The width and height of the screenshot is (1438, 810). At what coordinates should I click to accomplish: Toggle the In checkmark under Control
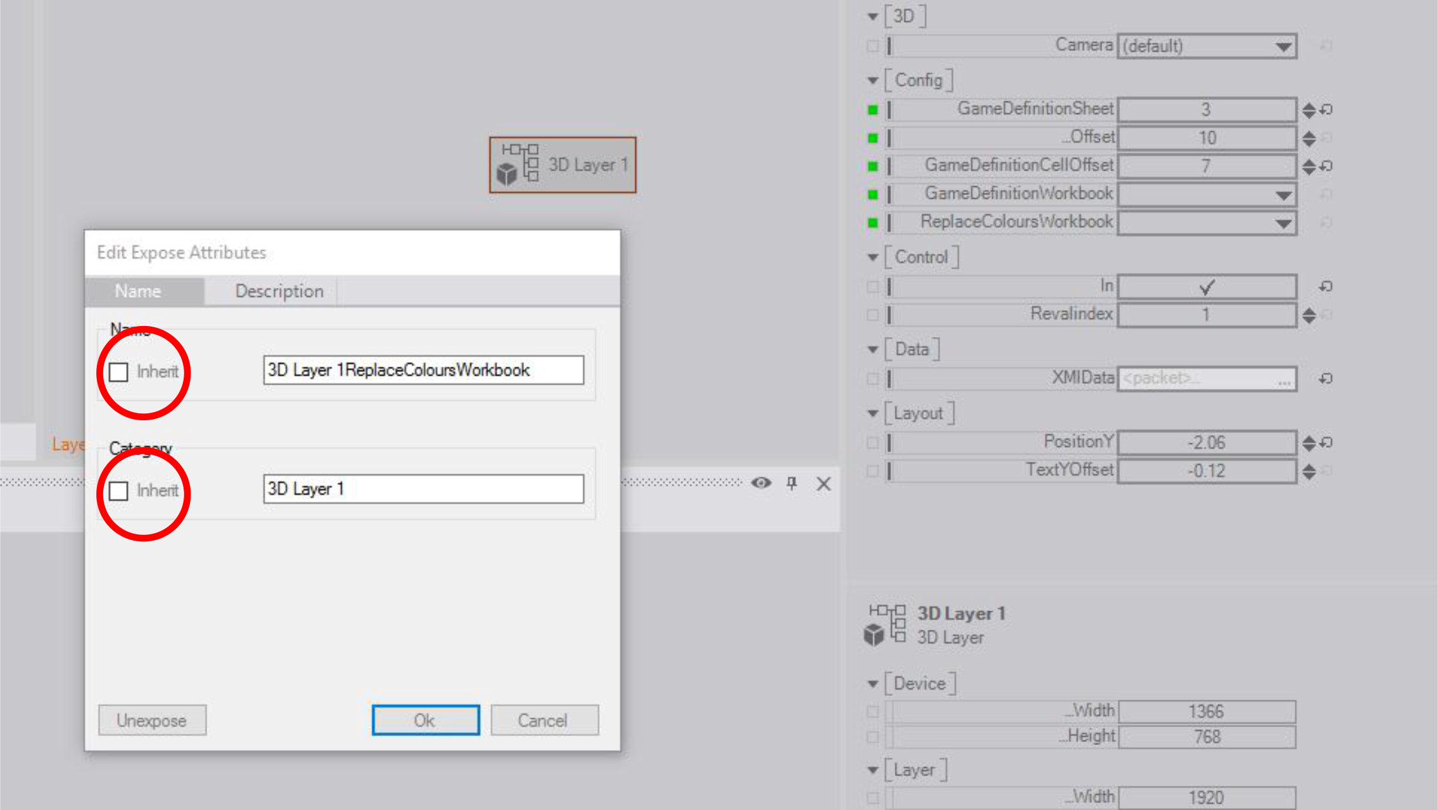(x=1206, y=287)
